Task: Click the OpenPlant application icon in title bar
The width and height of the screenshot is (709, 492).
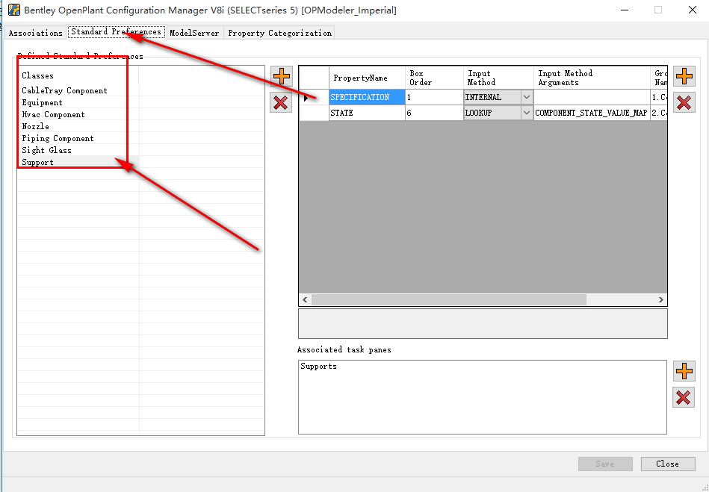Action: [14, 10]
